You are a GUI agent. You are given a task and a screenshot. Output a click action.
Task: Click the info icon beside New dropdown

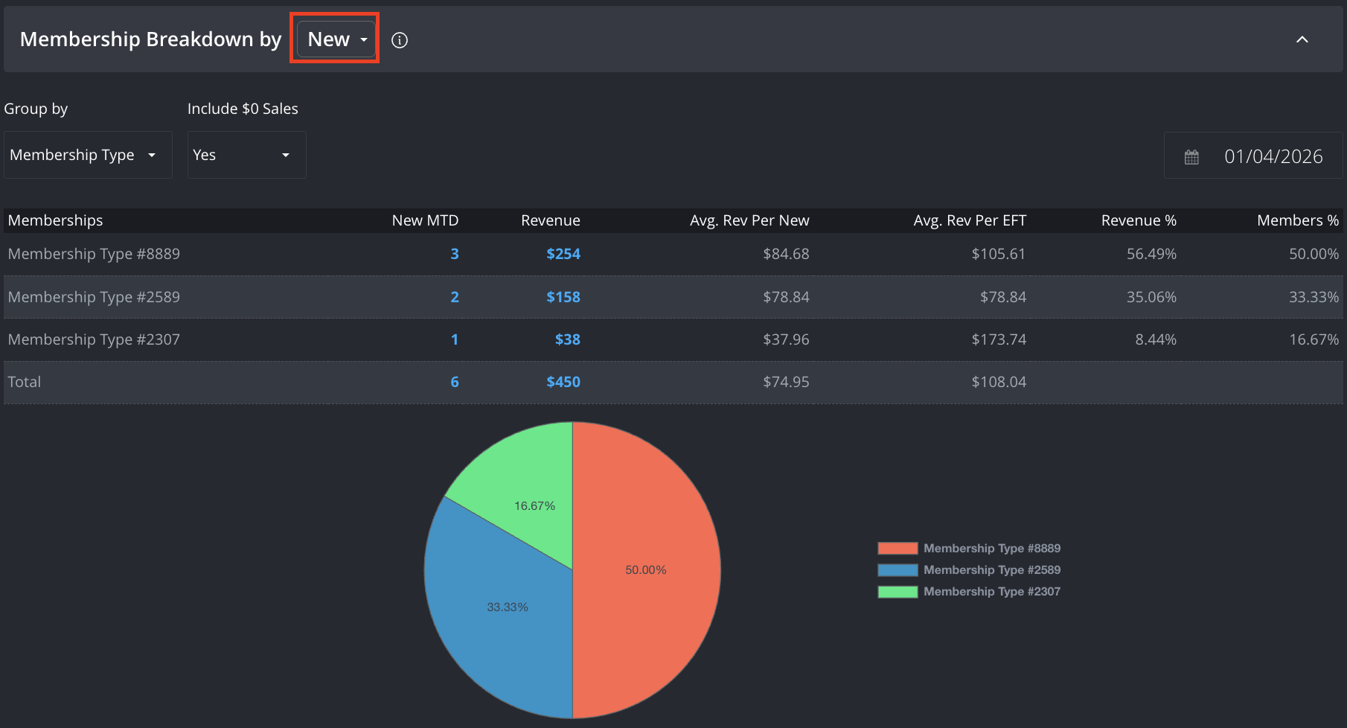tap(400, 40)
